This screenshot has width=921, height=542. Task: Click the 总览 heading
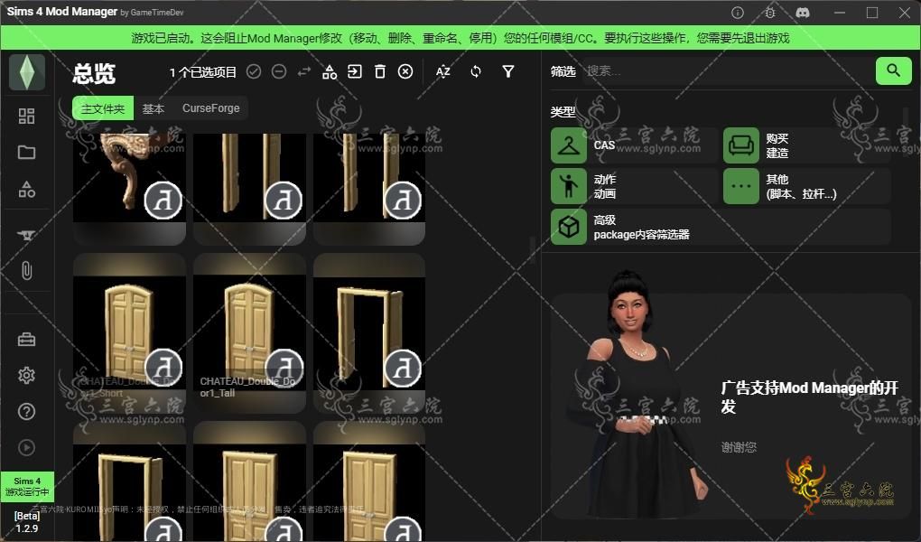94,73
